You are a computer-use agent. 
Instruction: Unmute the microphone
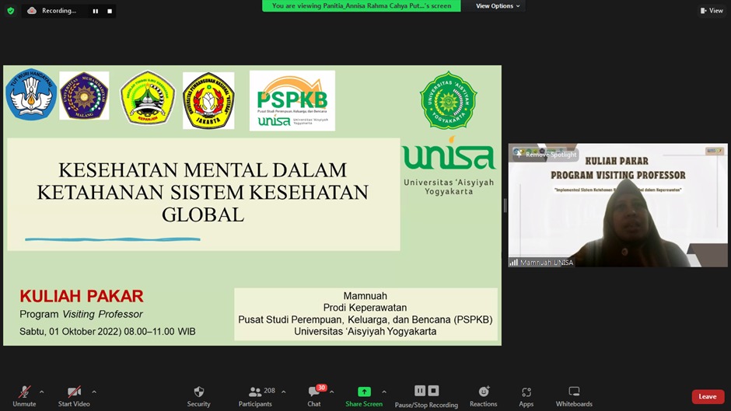coord(24,395)
